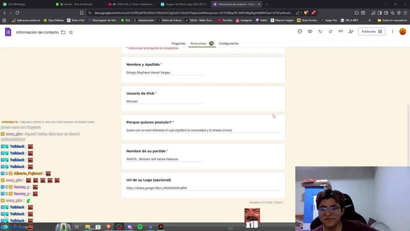410x231 pixels.
Task: Open the YouTube bookmark
Action: click(x=225, y=20)
